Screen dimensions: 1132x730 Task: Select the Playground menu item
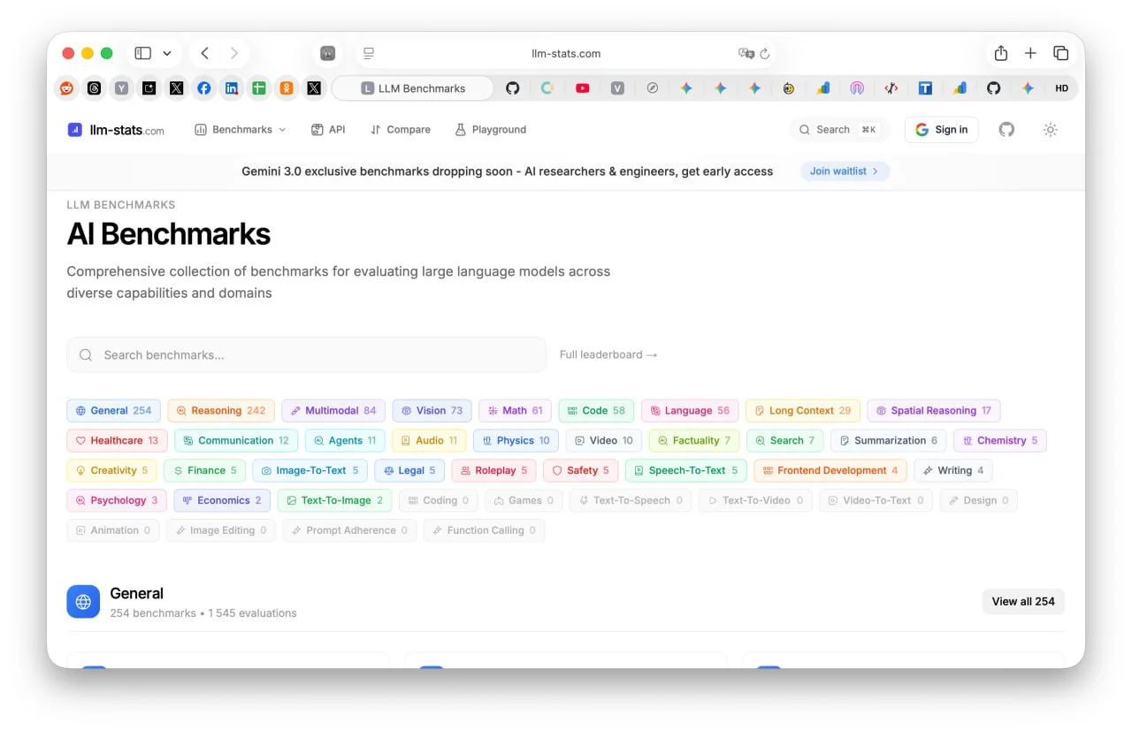pos(490,130)
